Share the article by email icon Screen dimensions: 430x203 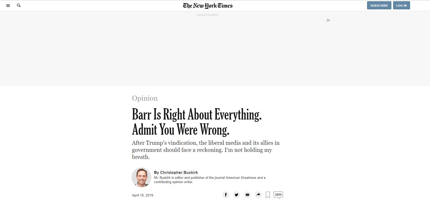[x=247, y=195]
